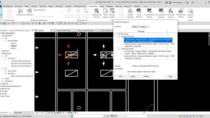The width and height of the screenshot is (210, 118).
Task: Open Publish Settings
Action: pos(130,13)
